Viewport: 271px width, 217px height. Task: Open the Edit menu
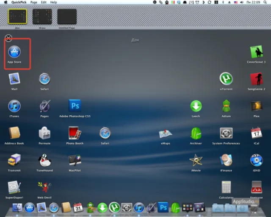tap(44, 2)
